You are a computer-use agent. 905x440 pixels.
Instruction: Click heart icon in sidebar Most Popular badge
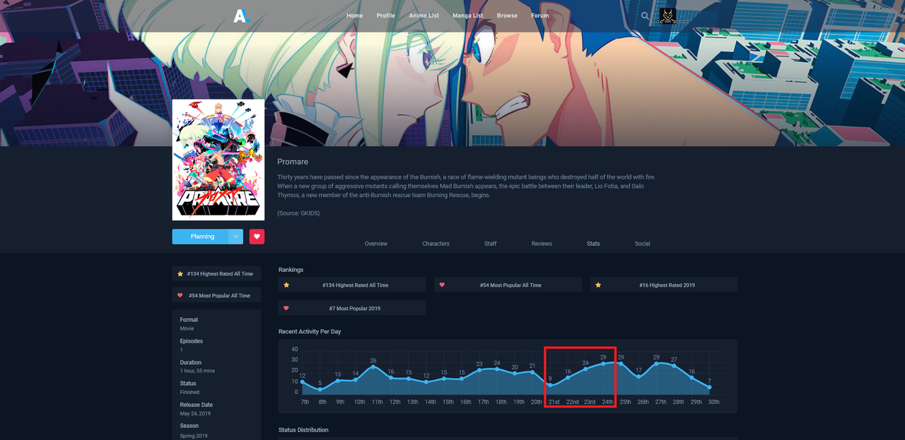(x=180, y=295)
